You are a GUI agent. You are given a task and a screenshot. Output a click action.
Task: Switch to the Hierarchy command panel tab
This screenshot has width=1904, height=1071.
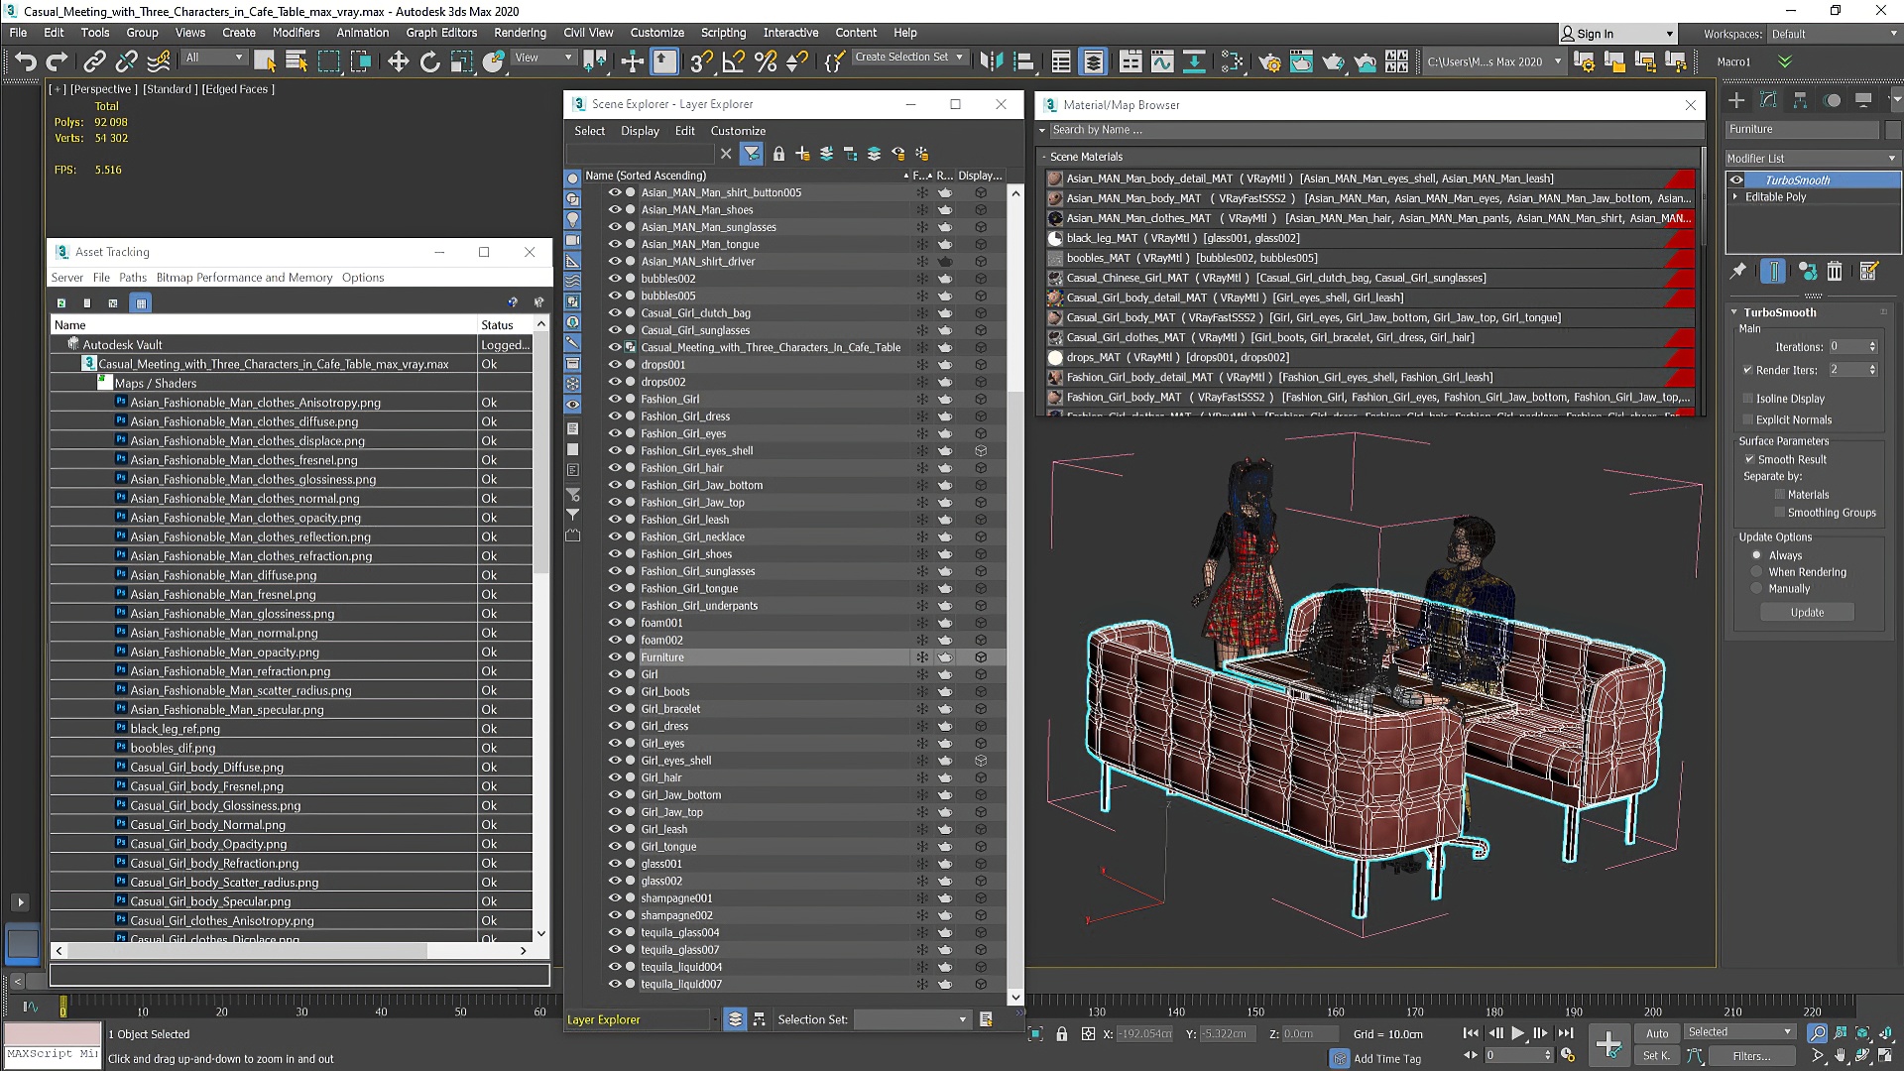(x=1800, y=100)
